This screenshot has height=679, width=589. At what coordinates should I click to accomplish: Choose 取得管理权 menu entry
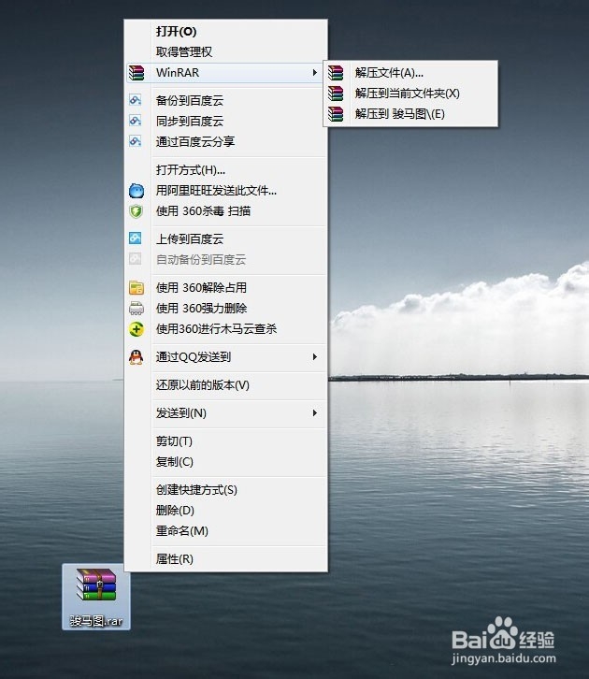225,52
